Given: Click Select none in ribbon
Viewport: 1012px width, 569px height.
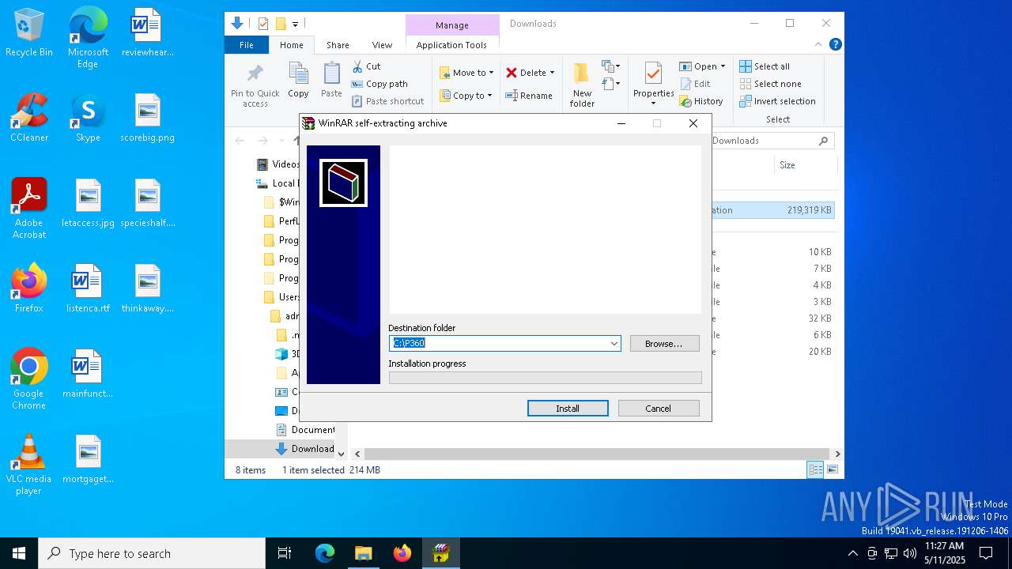Looking at the screenshot, I should pos(770,84).
